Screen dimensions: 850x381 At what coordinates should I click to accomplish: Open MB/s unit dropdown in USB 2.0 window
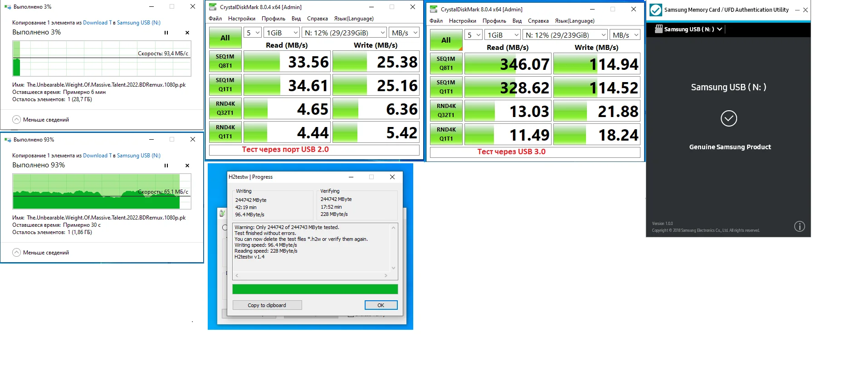click(404, 33)
